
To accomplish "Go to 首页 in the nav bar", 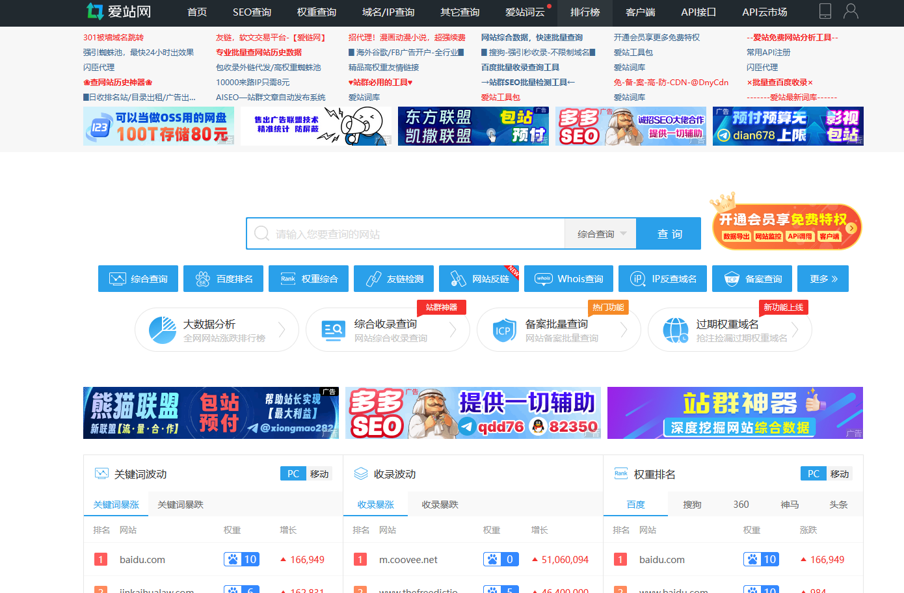I will coord(197,12).
